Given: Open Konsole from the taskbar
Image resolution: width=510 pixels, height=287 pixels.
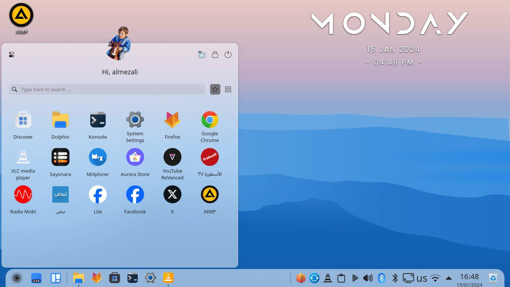Looking at the screenshot, I should (133, 278).
